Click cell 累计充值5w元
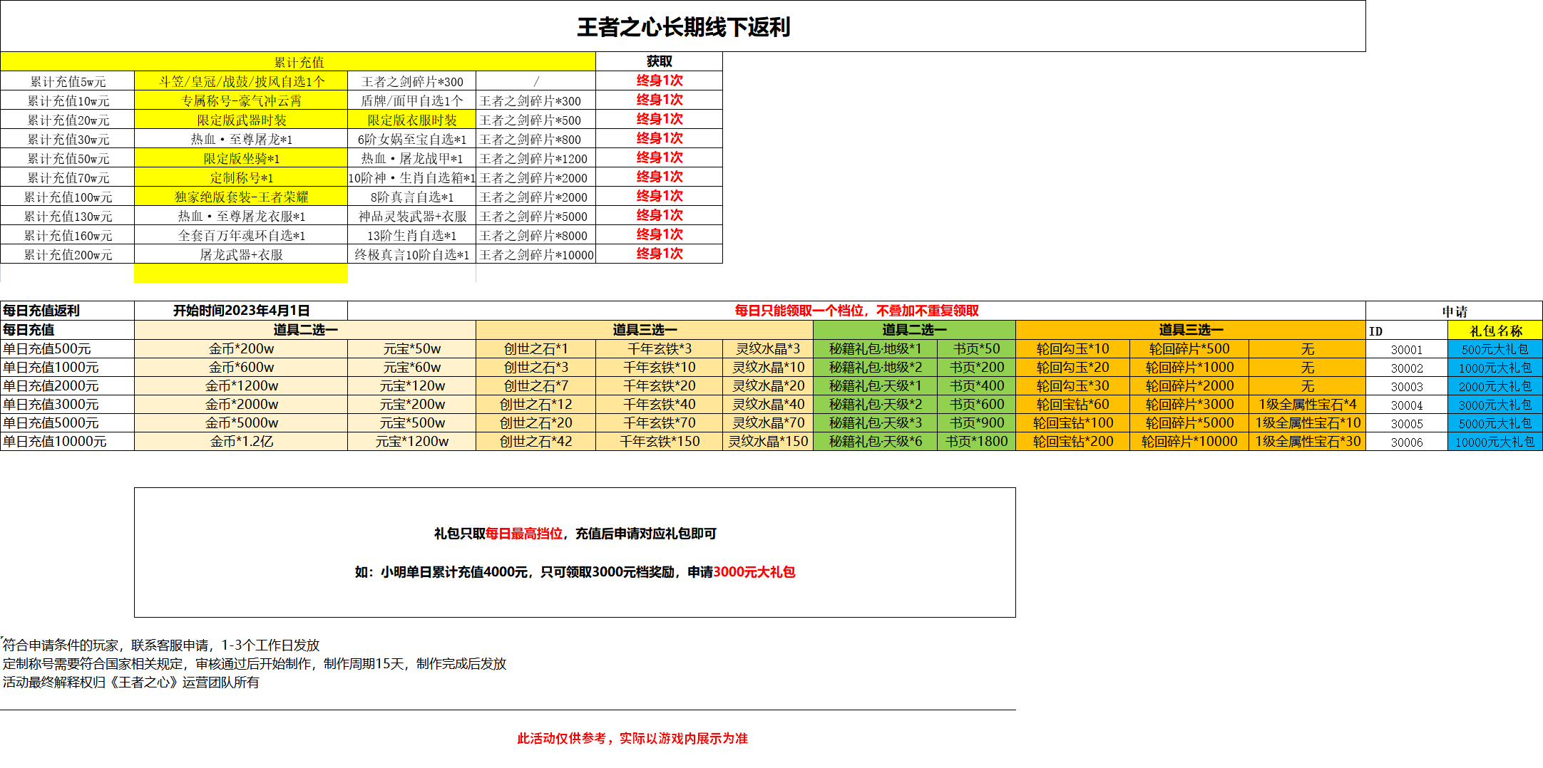 click(x=68, y=81)
